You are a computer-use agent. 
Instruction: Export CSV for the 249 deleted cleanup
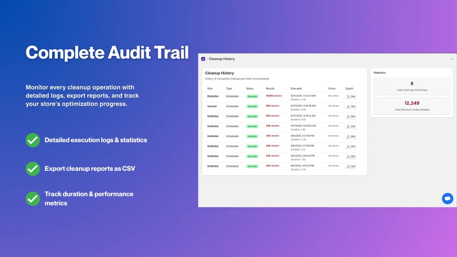point(351,126)
